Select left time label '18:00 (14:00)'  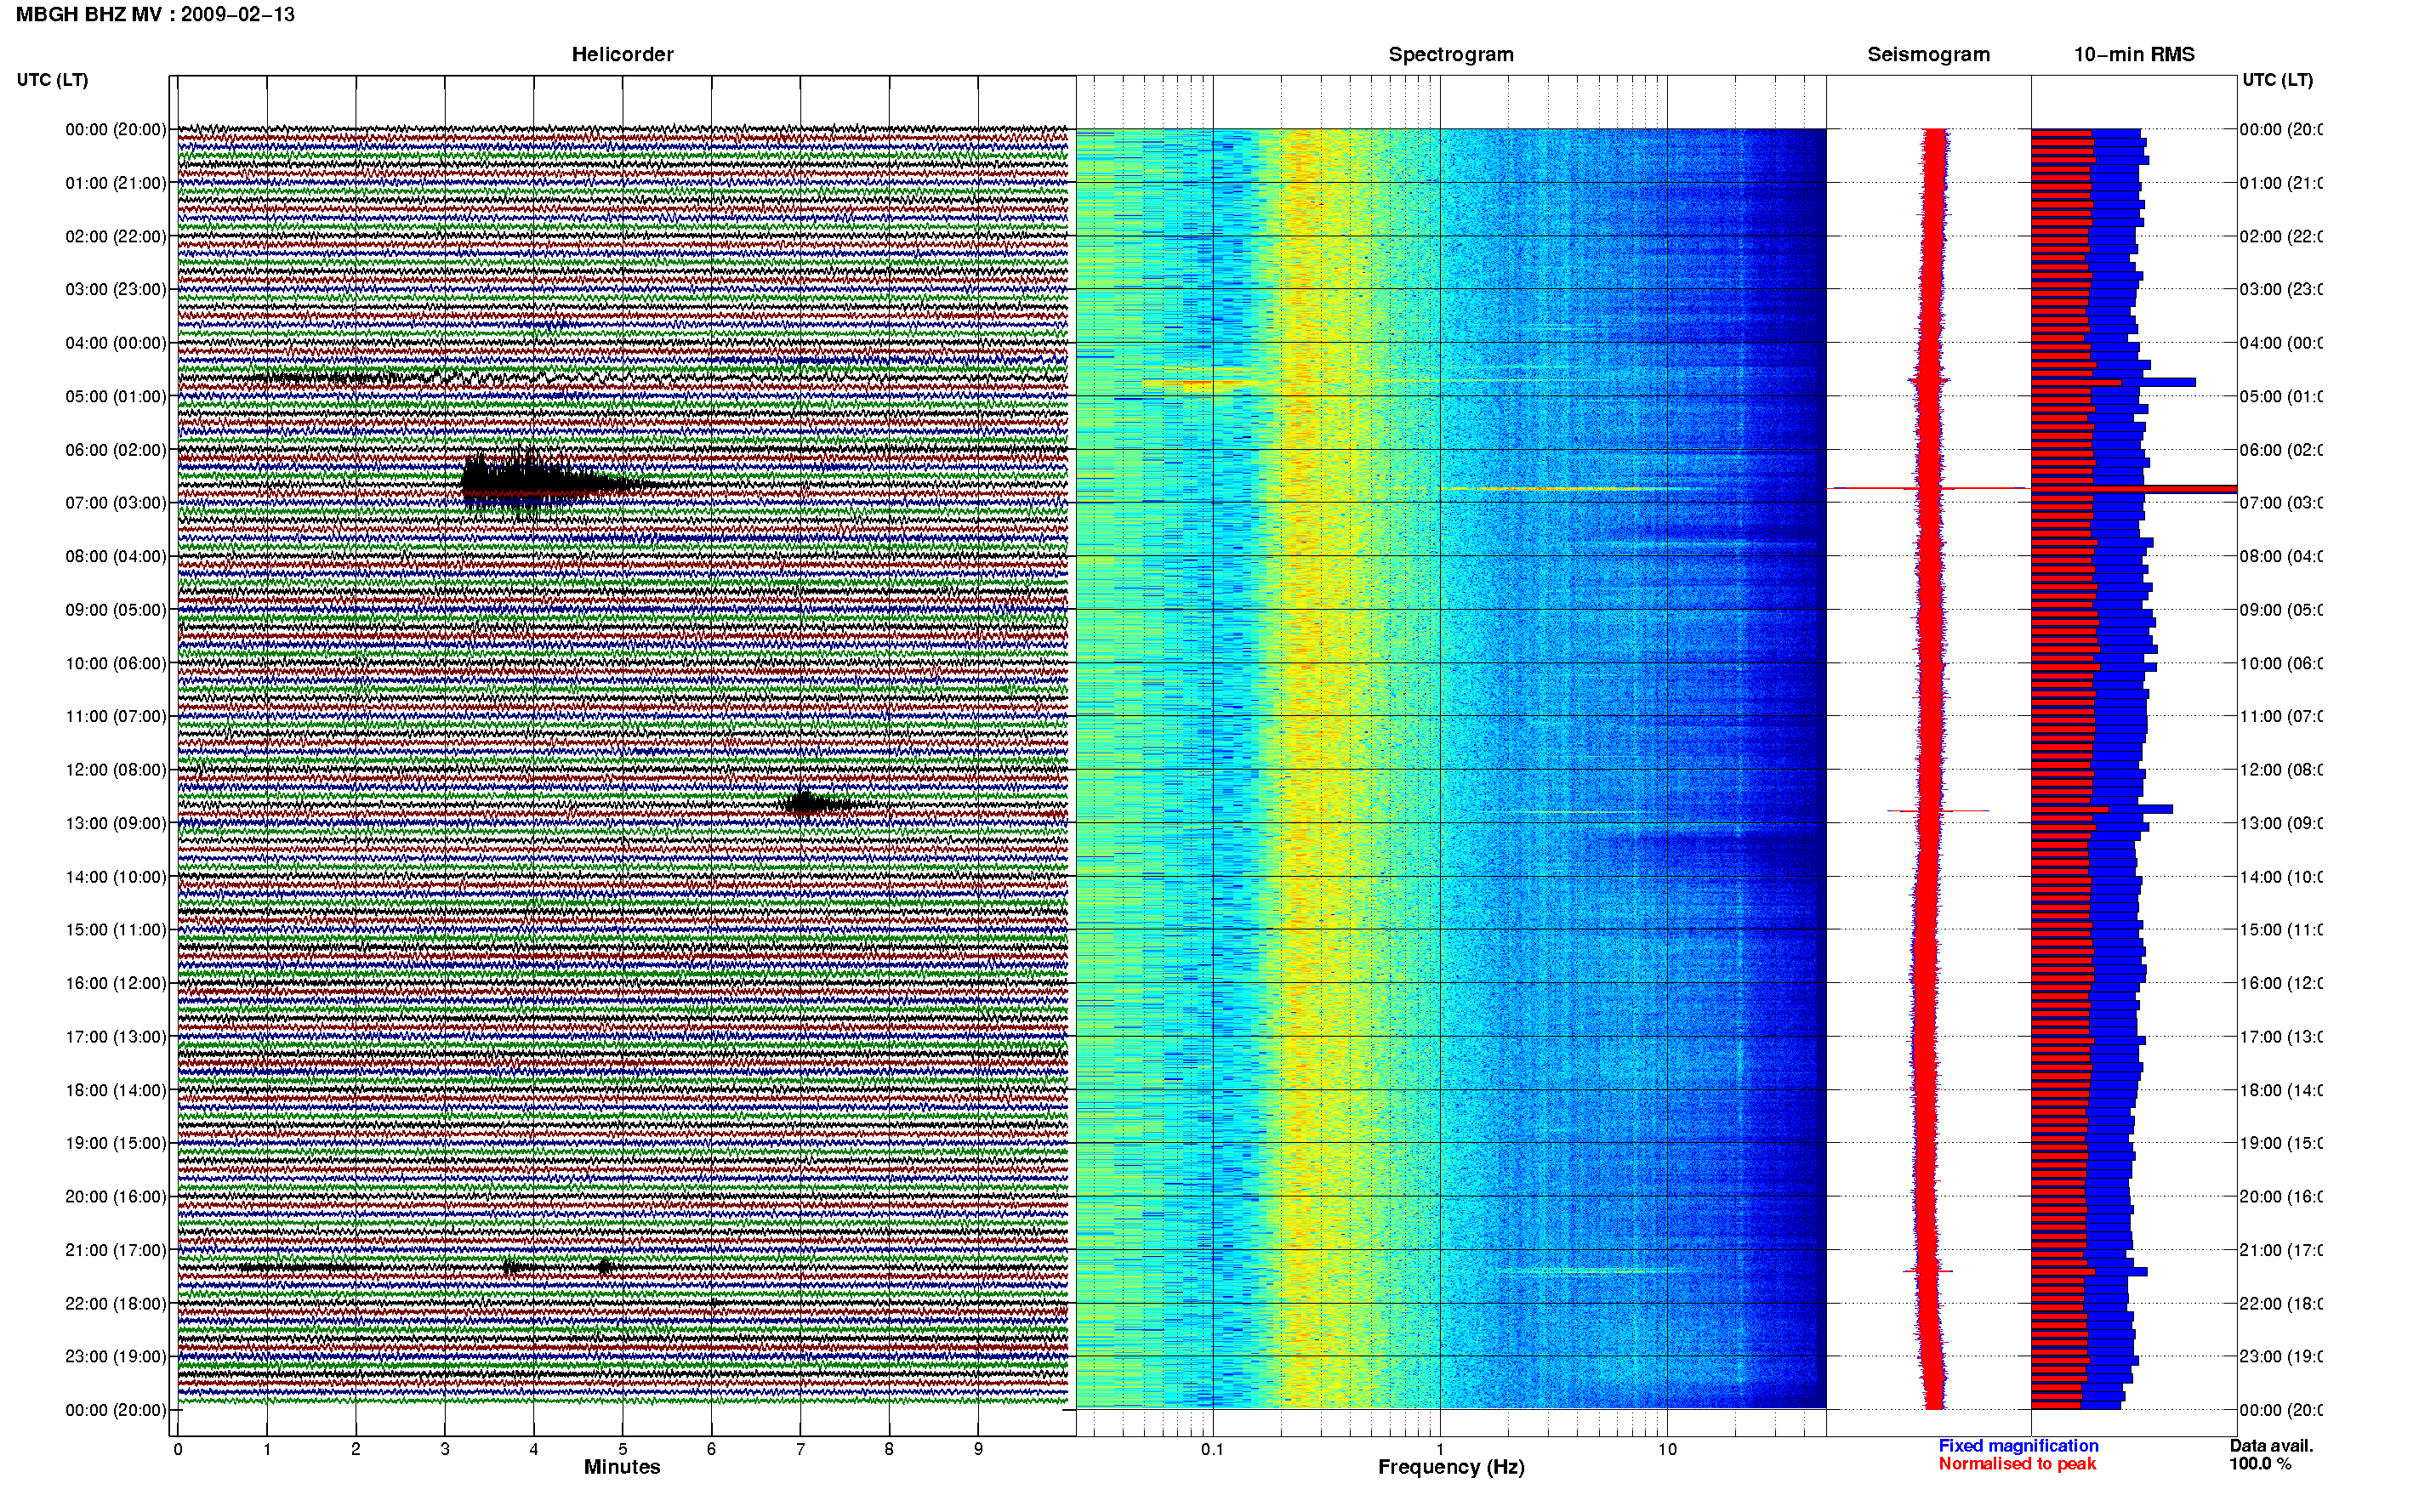click(116, 1090)
